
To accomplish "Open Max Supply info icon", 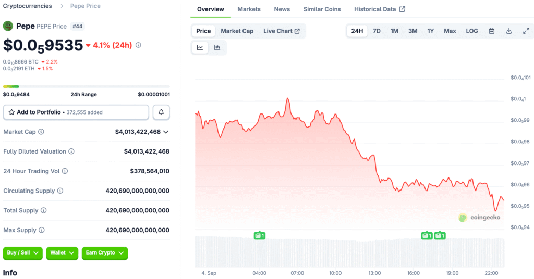I will point(42,230).
